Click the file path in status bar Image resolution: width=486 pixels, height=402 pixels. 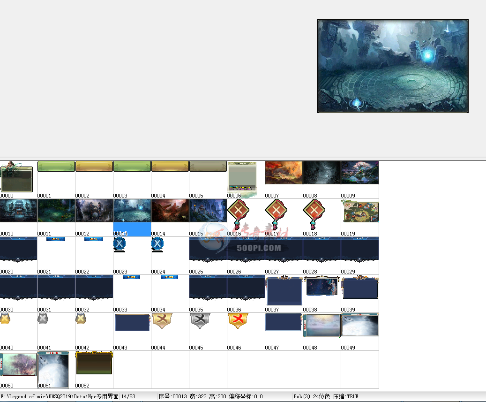coord(60,396)
